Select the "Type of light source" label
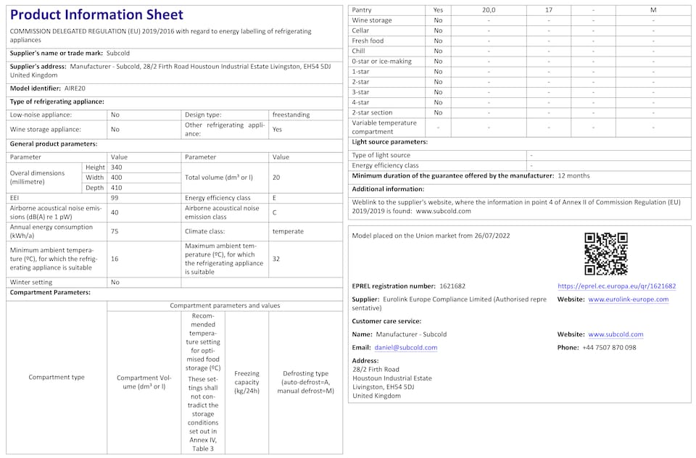 [x=381, y=155]
